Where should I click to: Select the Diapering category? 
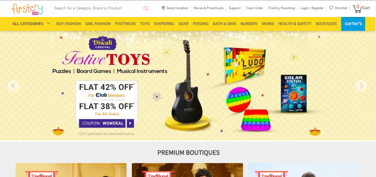coord(164,24)
